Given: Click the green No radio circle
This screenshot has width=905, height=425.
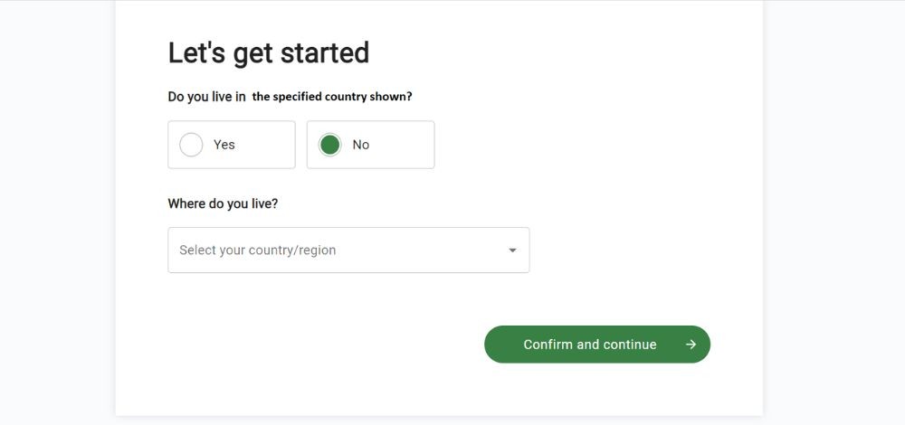Looking at the screenshot, I should 330,145.
